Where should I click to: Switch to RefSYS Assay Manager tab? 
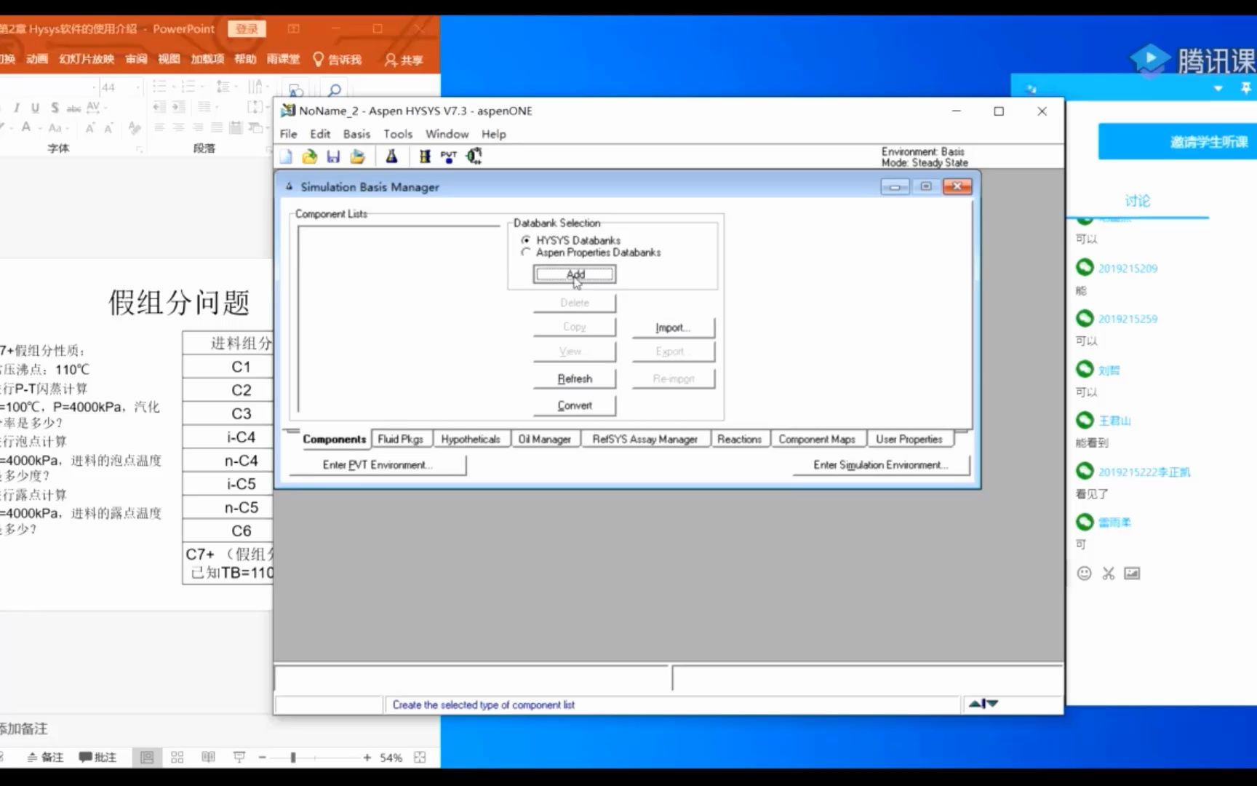coord(645,439)
